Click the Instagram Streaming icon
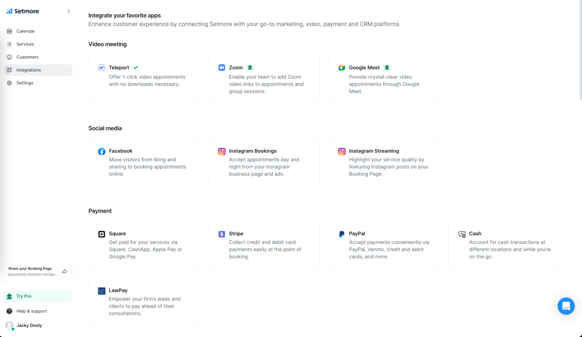This screenshot has height=337, width=582. pos(342,151)
